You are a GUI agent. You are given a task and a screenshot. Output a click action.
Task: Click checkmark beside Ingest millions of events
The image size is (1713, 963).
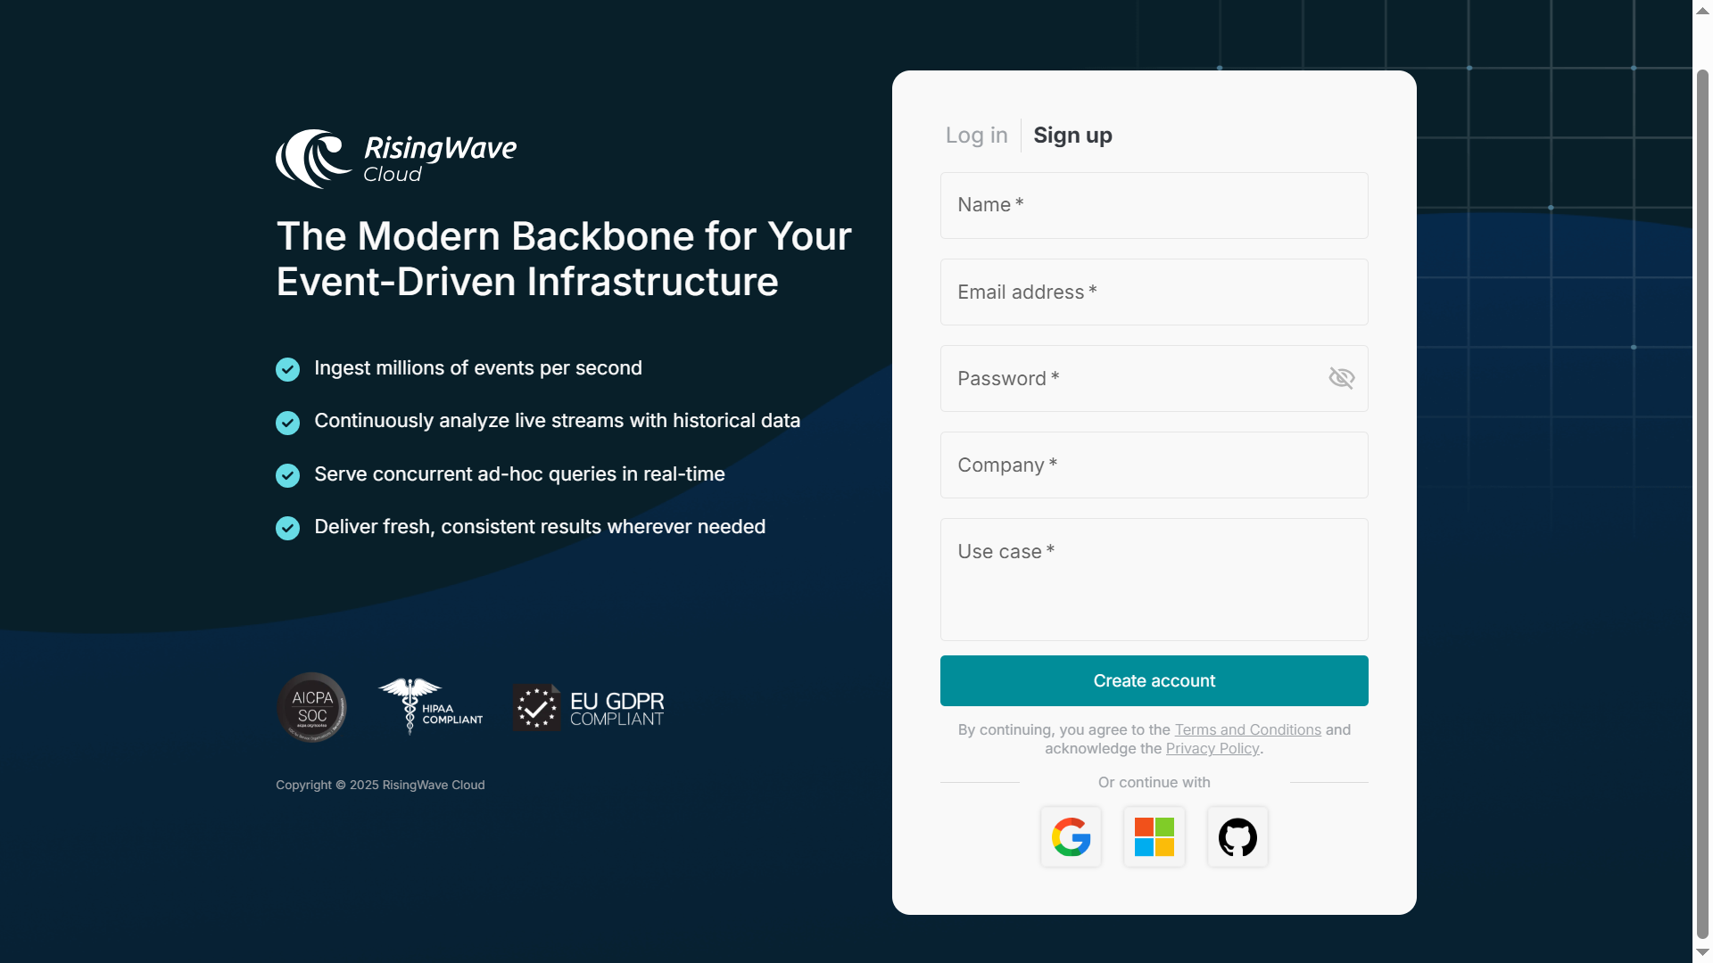(x=287, y=369)
